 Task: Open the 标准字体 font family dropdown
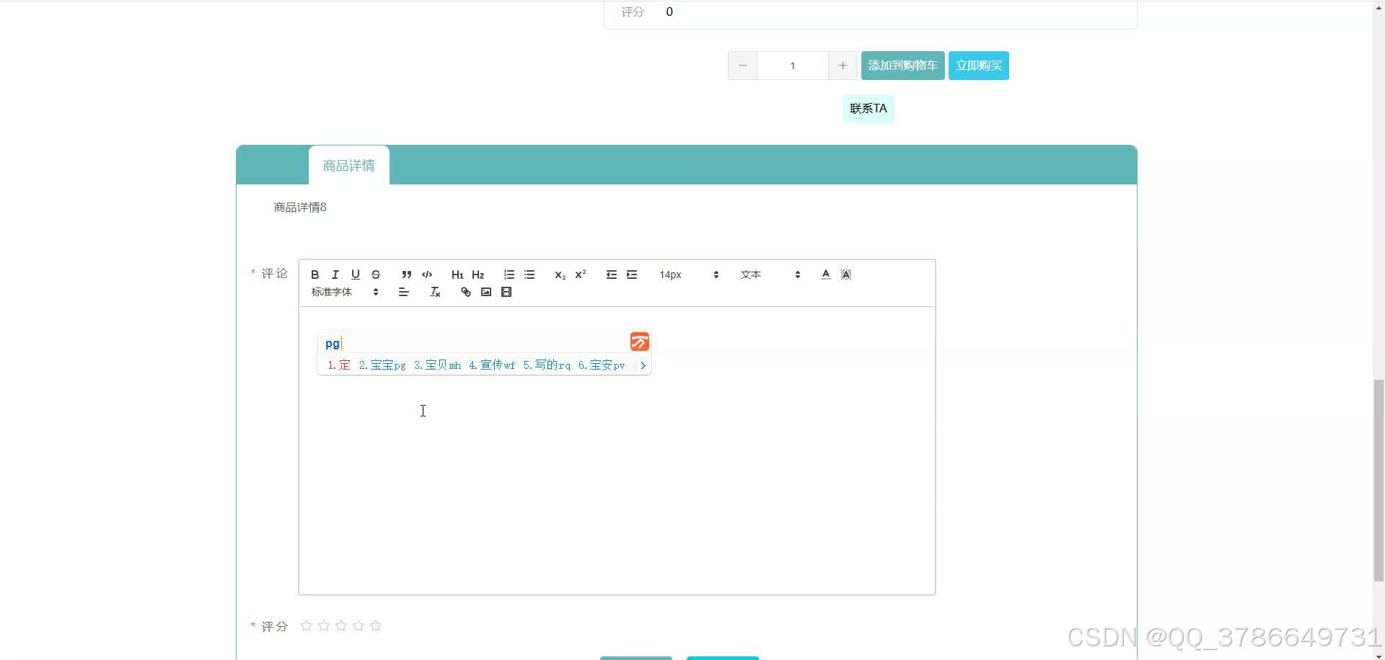[x=345, y=292]
